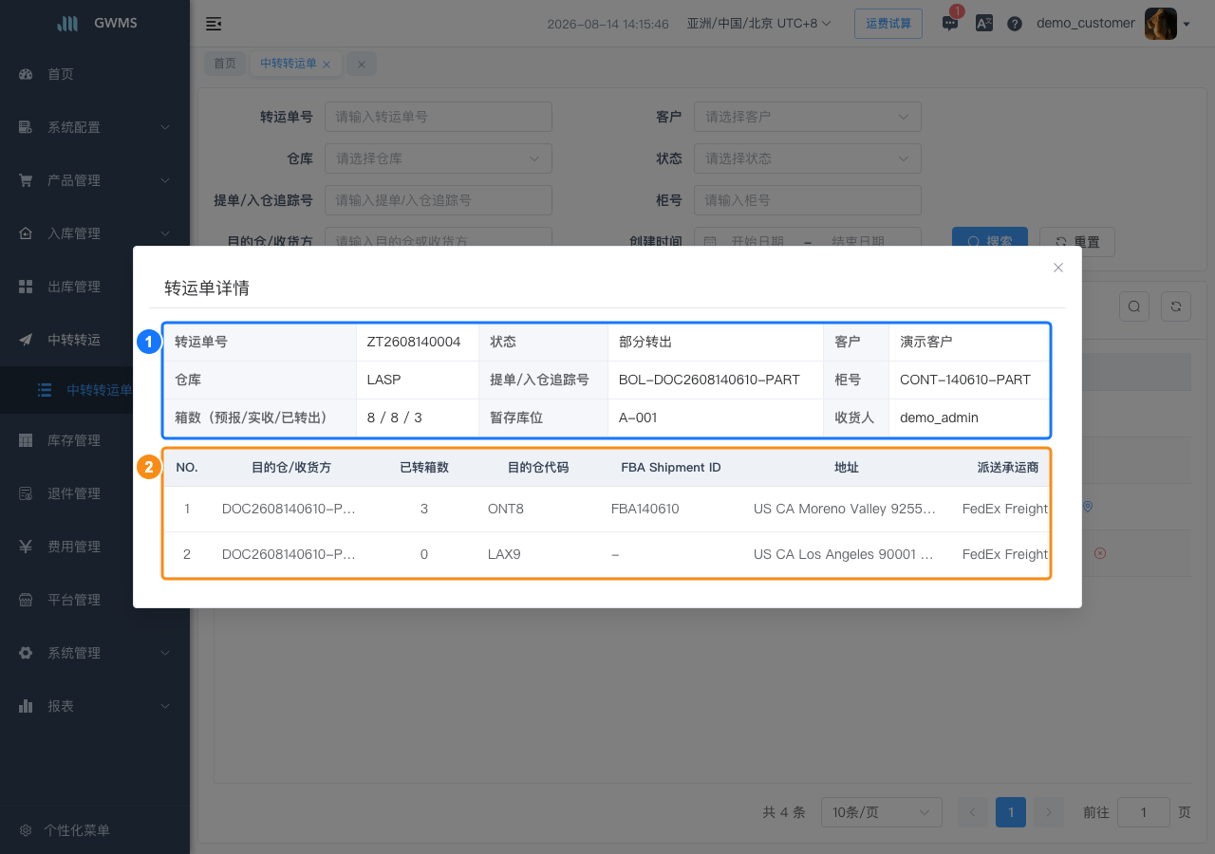The height and width of the screenshot is (854, 1215).
Task: Select 中转转运单 submenu item
Action: (x=95, y=390)
